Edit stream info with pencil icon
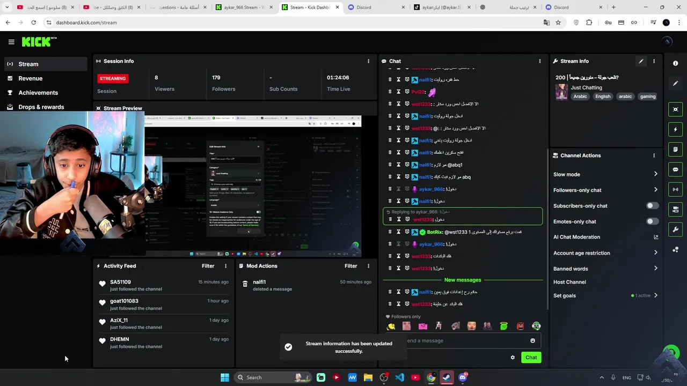The width and height of the screenshot is (687, 386). 641,61
